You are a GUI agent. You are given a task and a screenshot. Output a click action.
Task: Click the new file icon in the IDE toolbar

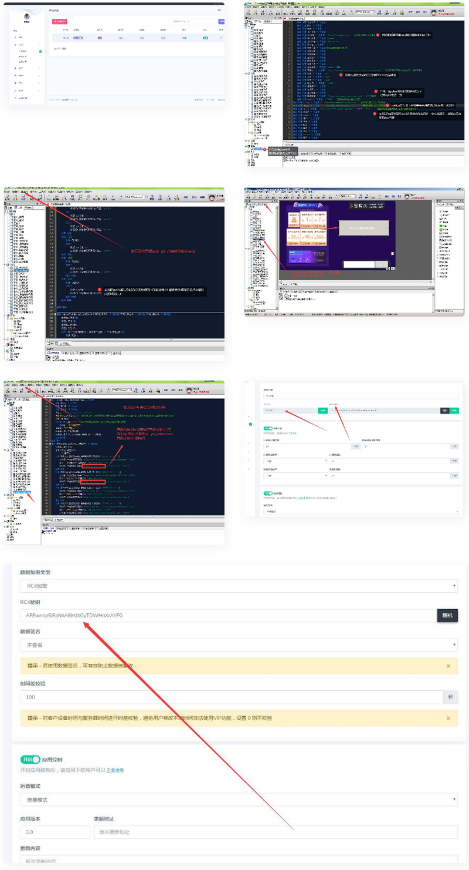[x=248, y=12]
